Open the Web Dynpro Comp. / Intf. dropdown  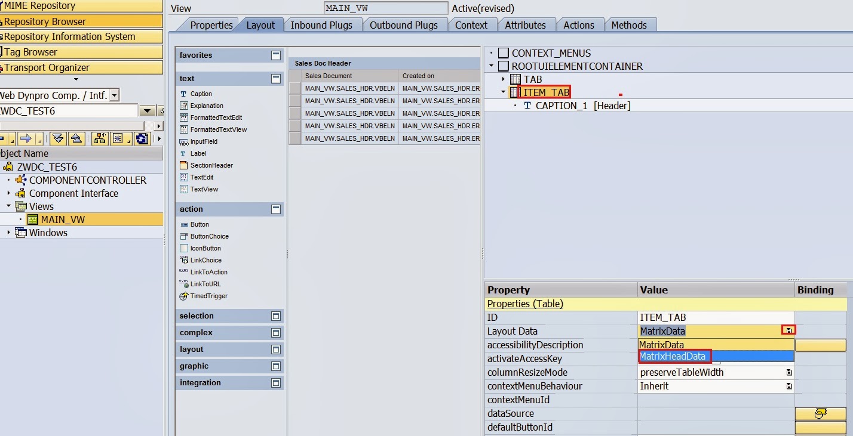click(x=115, y=95)
